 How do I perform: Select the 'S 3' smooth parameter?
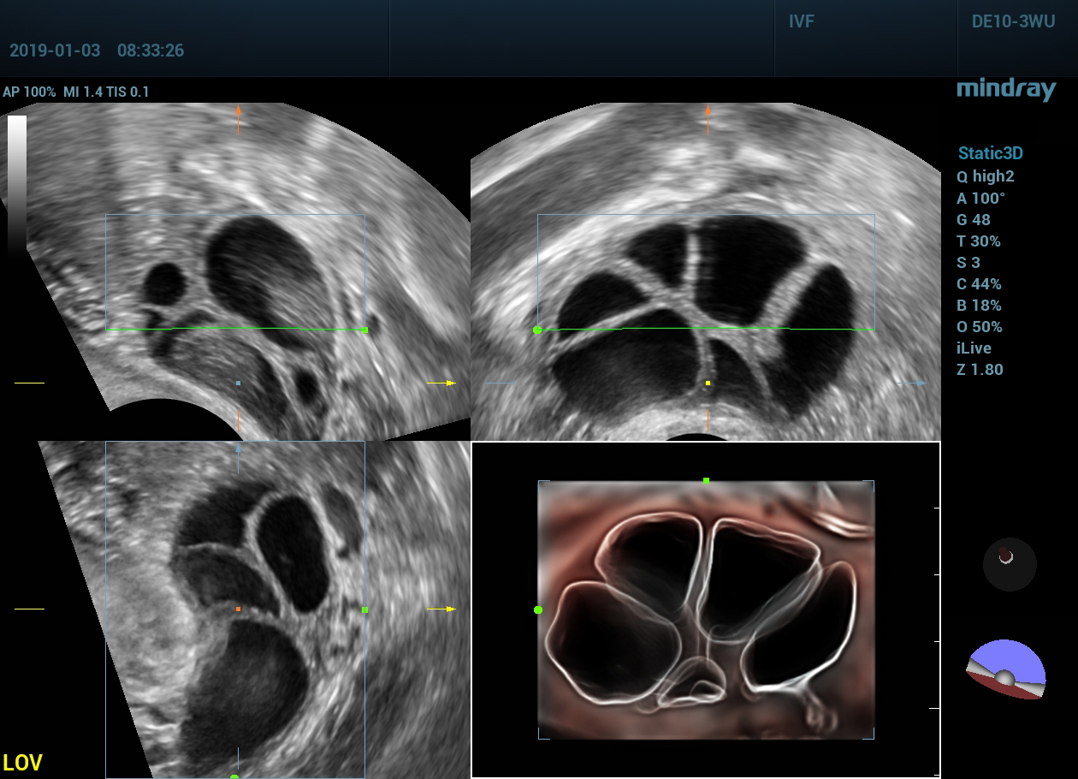(968, 262)
